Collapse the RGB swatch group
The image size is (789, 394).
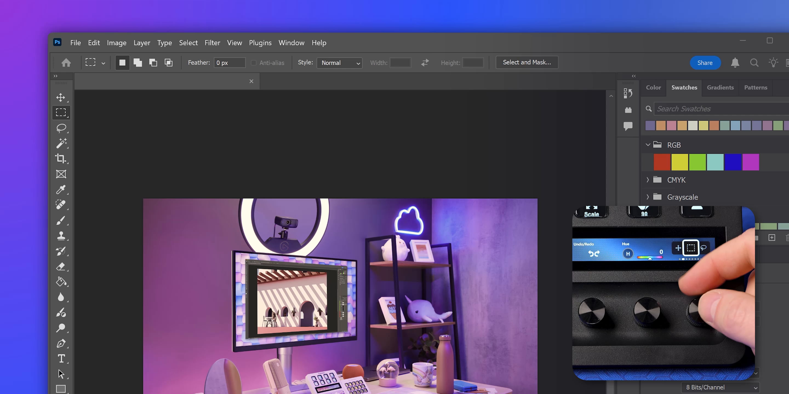coord(648,145)
